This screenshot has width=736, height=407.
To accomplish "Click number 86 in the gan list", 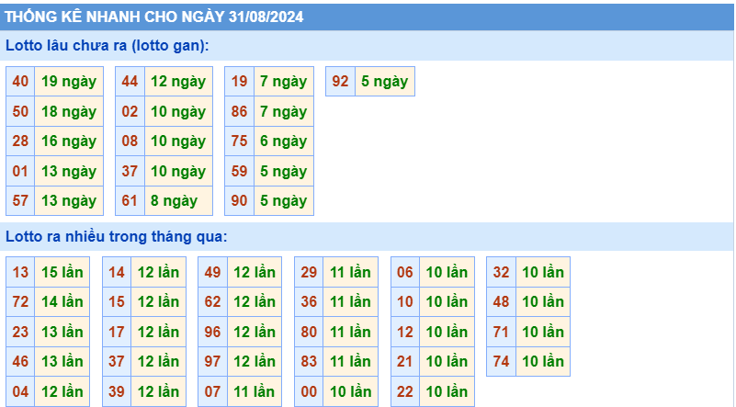I will [x=239, y=111].
